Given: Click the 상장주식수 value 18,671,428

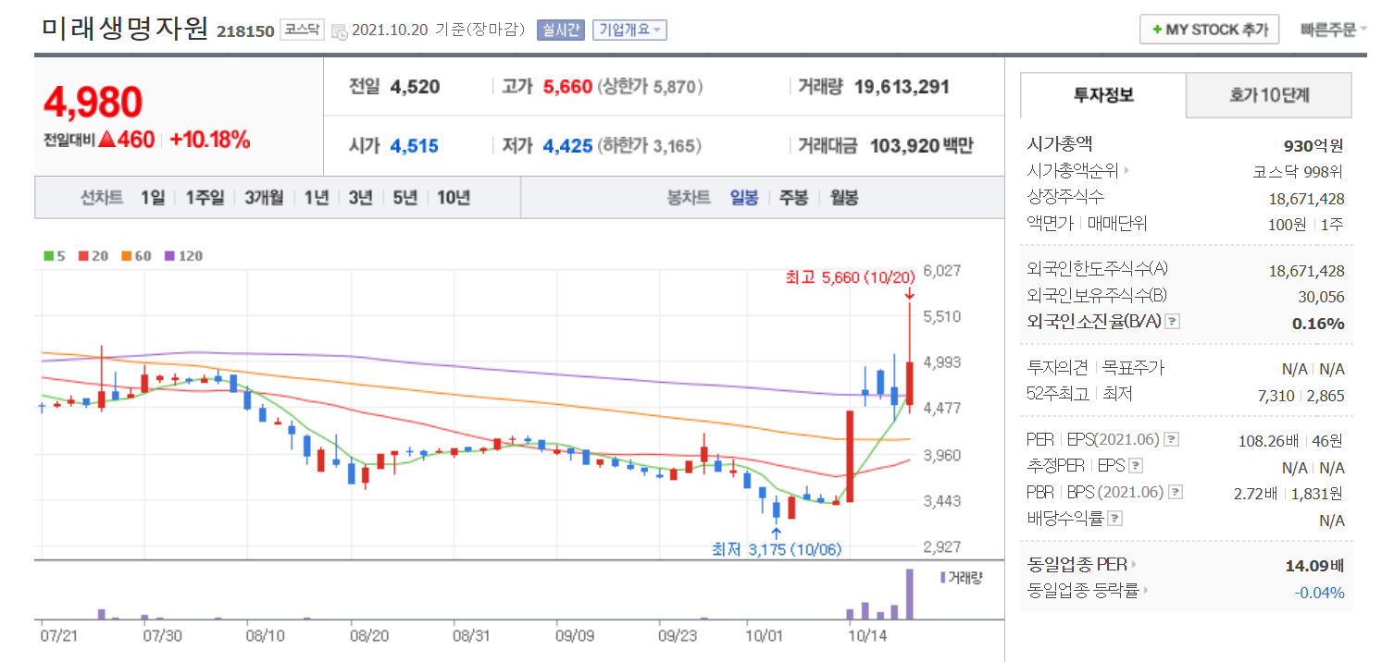Looking at the screenshot, I should [1306, 198].
